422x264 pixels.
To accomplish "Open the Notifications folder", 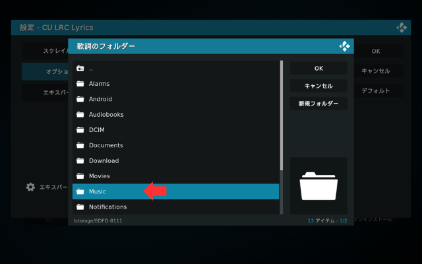I will point(107,207).
